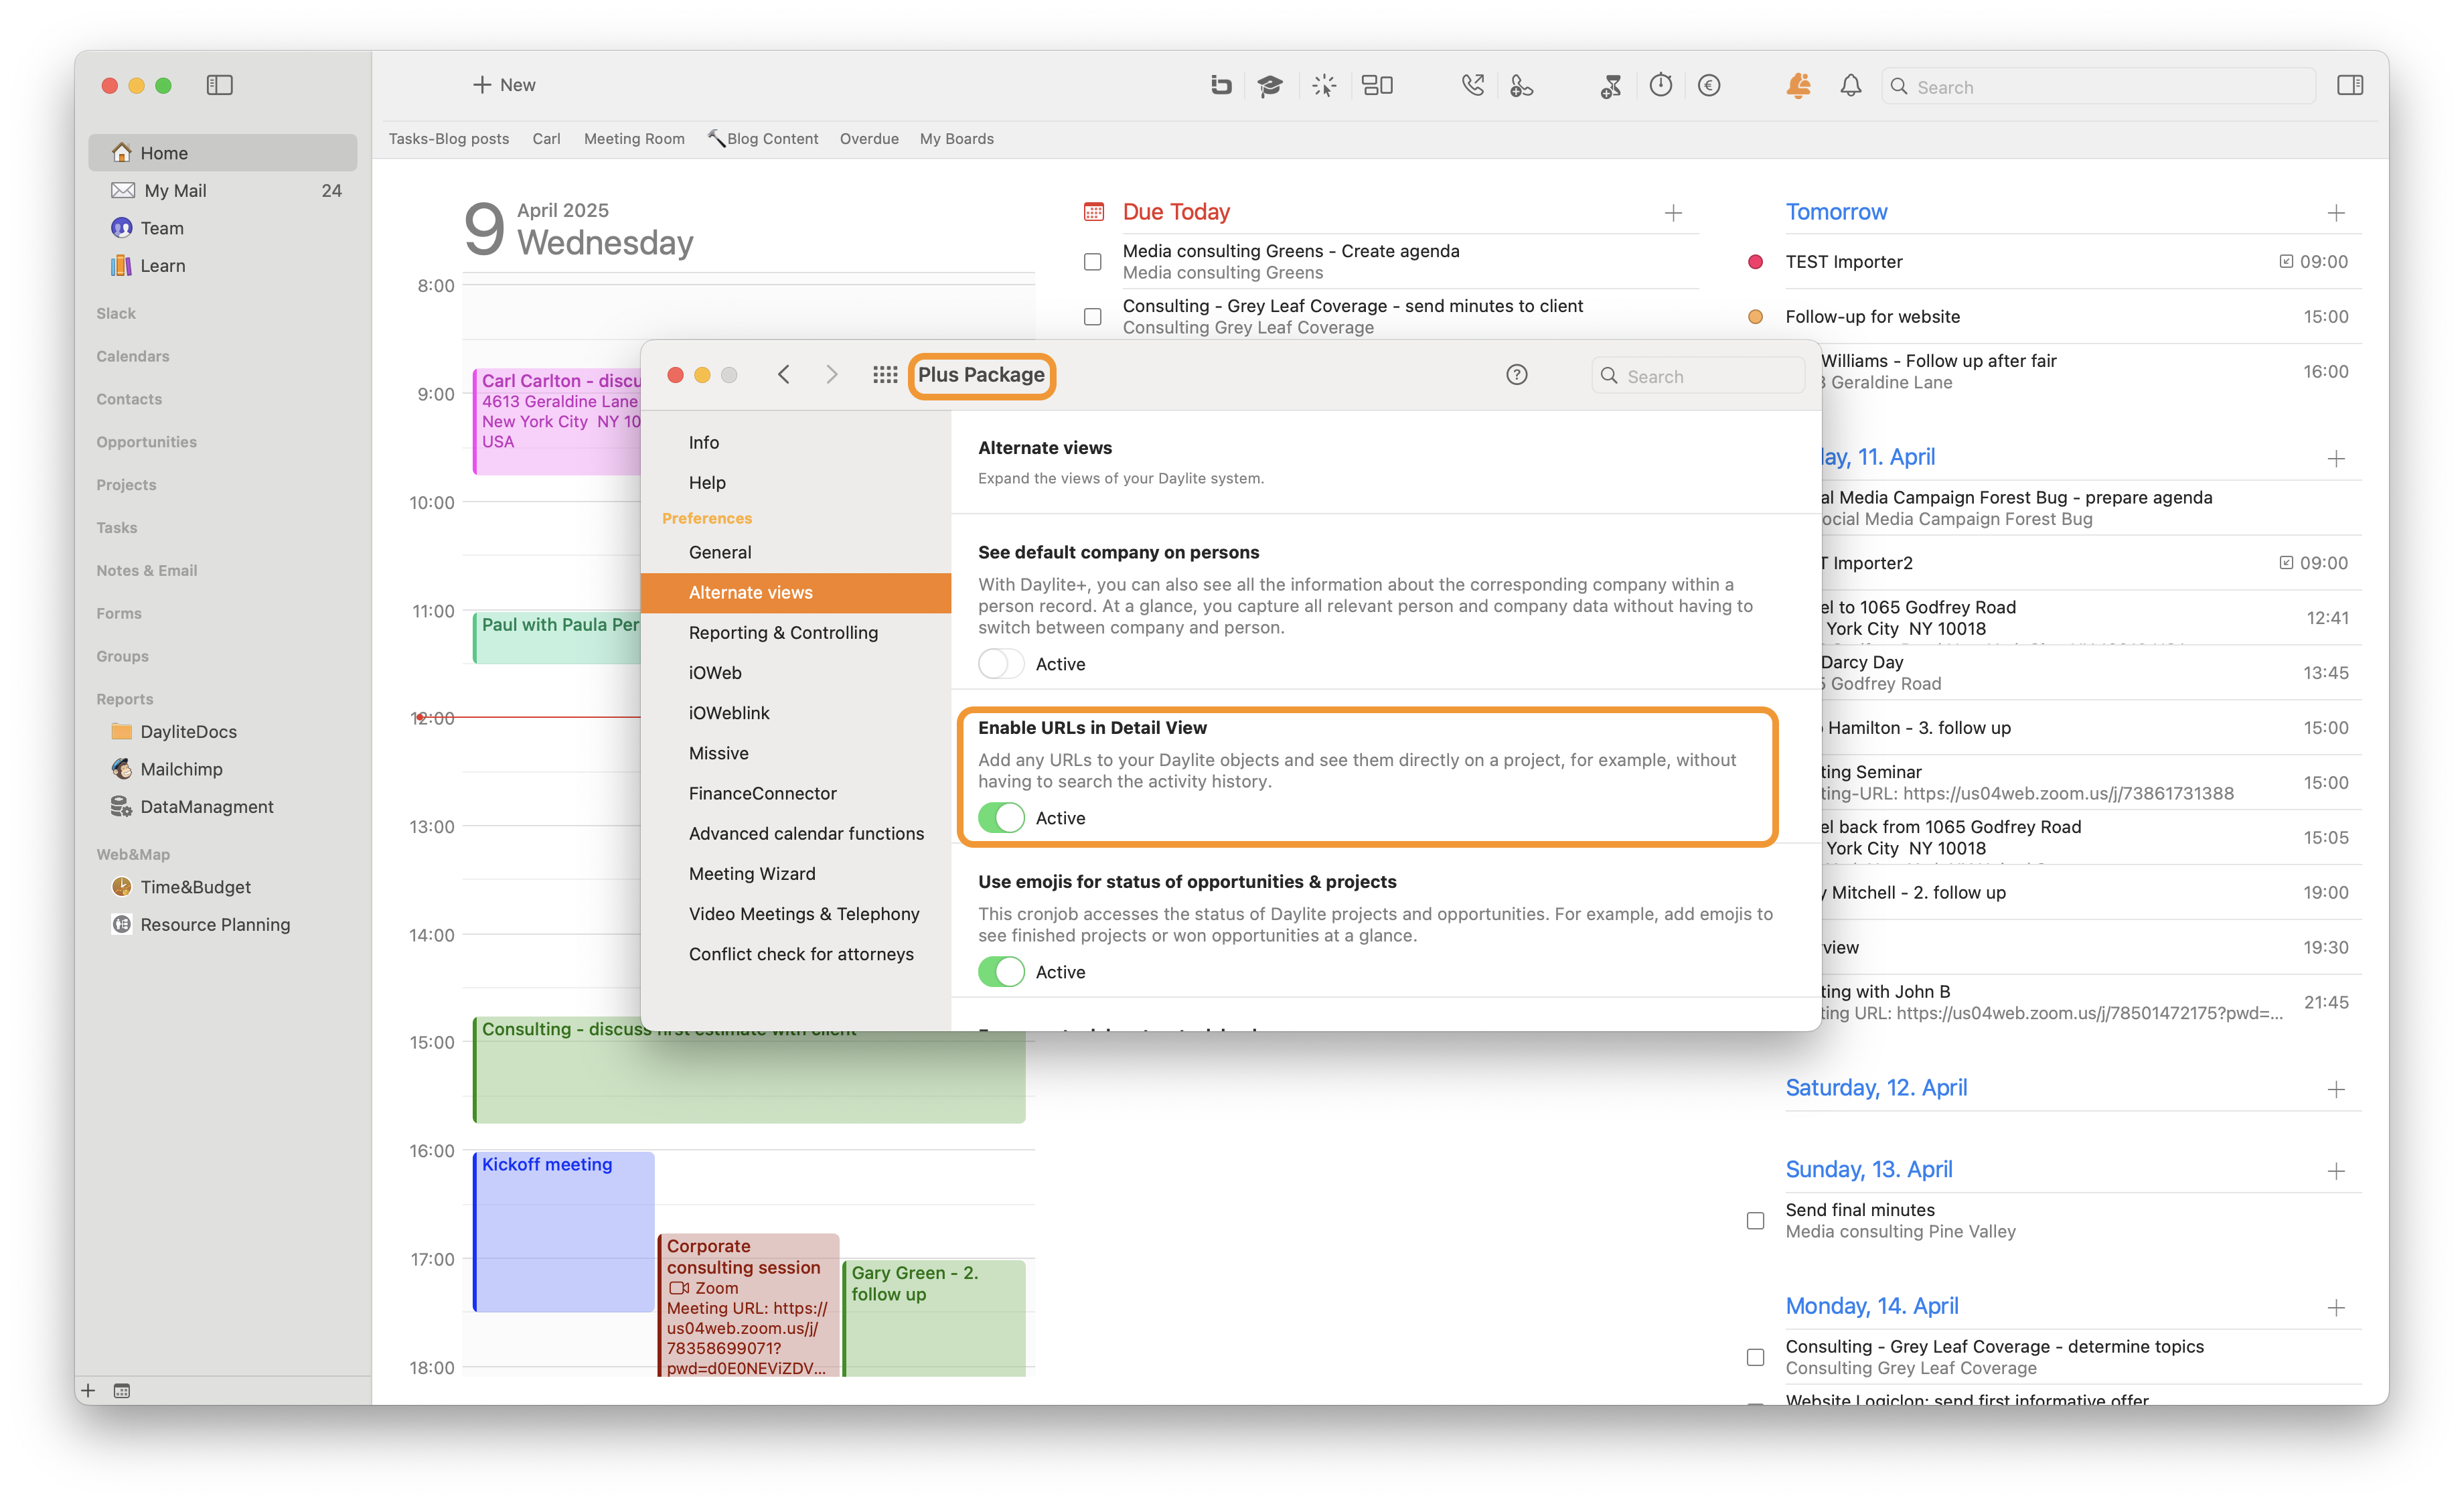Image resolution: width=2464 pixels, height=1504 pixels.
Task: Expand the Tasks sidebar section
Action: pyautogui.click(x=117, y=528)
